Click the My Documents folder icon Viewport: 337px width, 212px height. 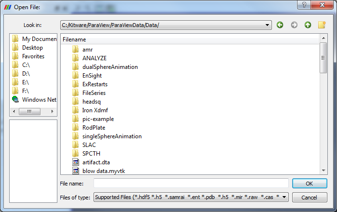(x=15, y=39)
